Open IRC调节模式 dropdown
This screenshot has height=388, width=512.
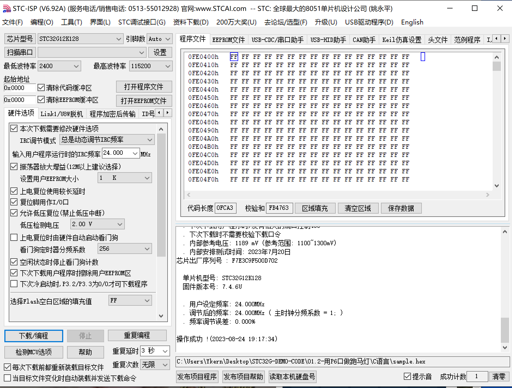click(107, 140)
